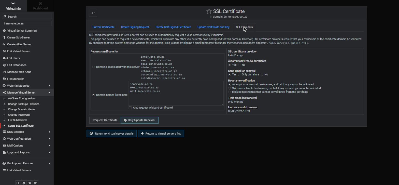
Task: Click the star icon in the sidebar bottom toolbar
Action: point(30,183)
